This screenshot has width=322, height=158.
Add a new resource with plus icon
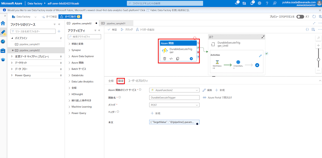click(x=59, y=31)
